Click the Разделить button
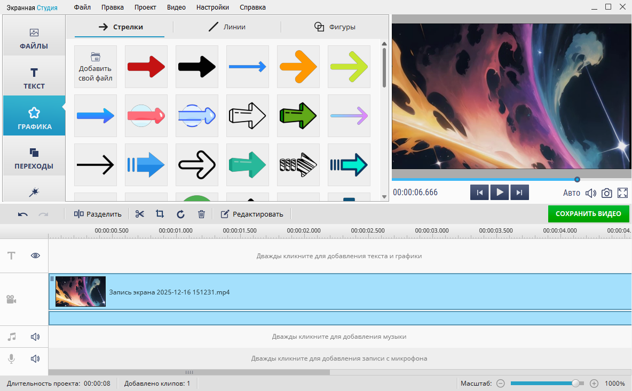Image resolution: width=632 pixels, height=391 pixels. pyautogui.click(x=98, y=214)
